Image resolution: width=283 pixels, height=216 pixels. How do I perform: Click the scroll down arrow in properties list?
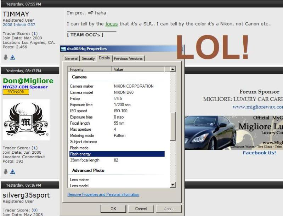(172, 185)
